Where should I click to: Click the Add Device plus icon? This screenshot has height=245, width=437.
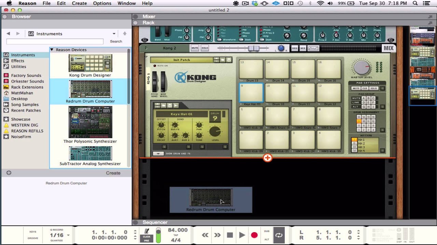tap(268, 158)
